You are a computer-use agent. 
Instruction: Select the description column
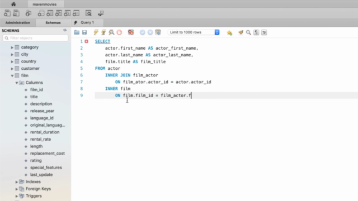coord(41,104)
